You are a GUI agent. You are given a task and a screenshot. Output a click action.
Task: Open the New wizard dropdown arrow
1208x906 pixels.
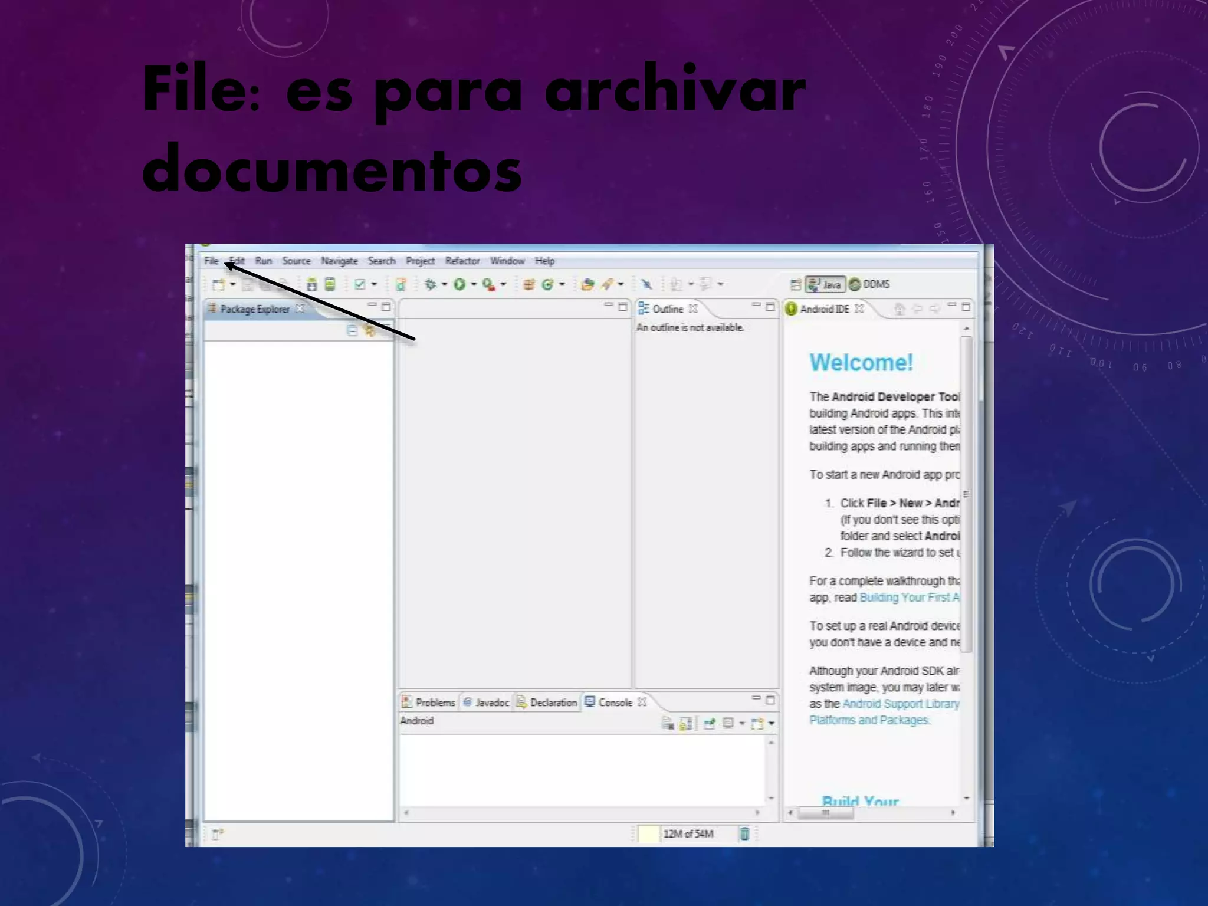point(233,284)
